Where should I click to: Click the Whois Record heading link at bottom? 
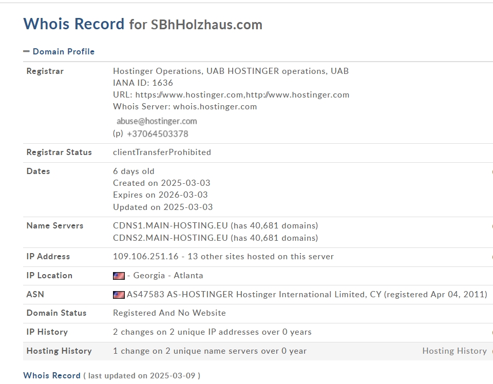pyautogui.click(x=52, y=375)
